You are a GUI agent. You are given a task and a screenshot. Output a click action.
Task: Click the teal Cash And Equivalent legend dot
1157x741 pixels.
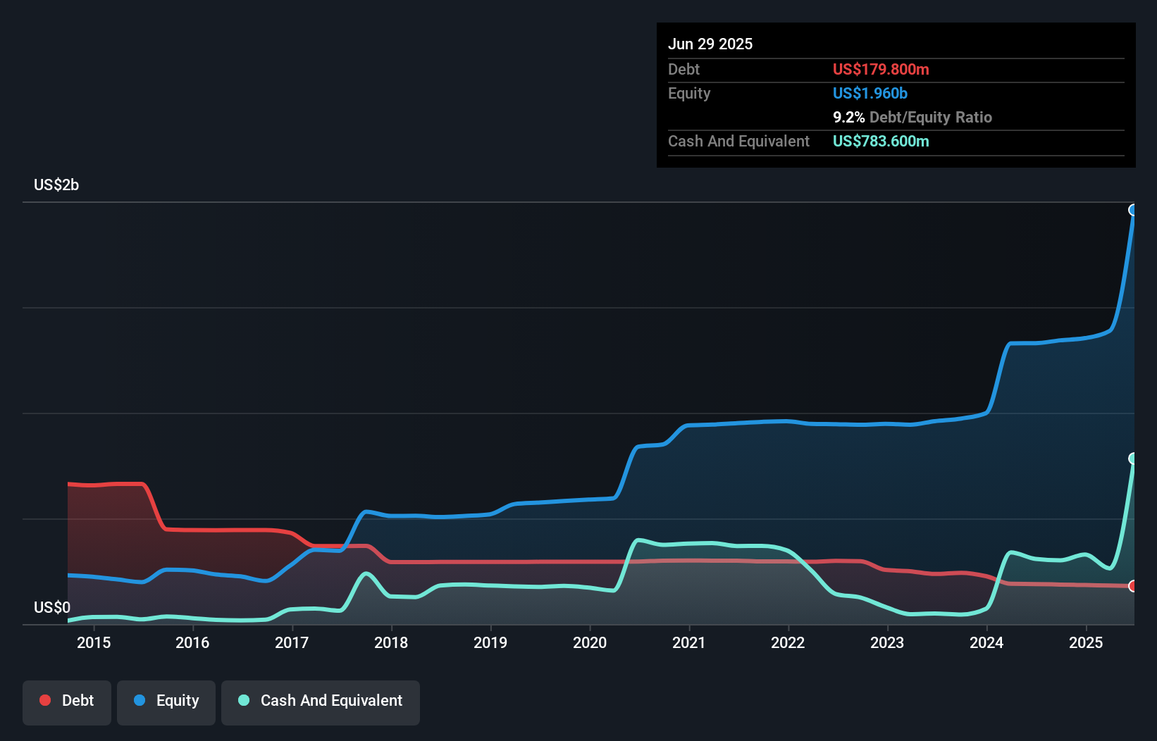click(243, 700)
